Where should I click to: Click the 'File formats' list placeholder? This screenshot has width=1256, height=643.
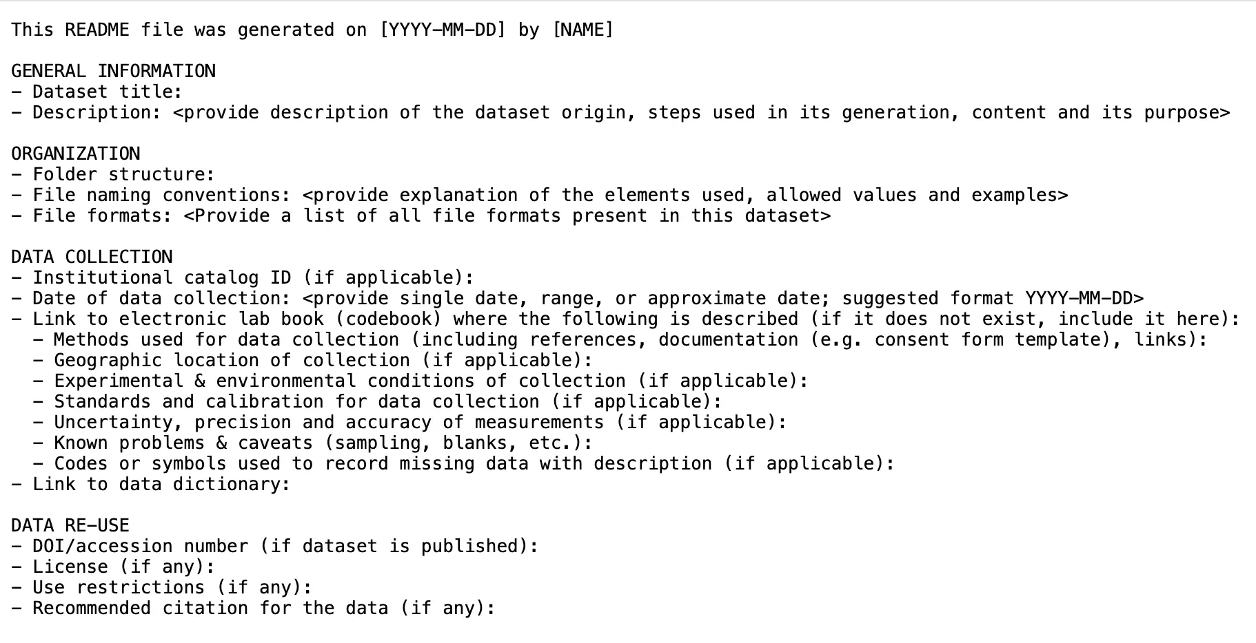pyautogui.click(x=507, y=216)
